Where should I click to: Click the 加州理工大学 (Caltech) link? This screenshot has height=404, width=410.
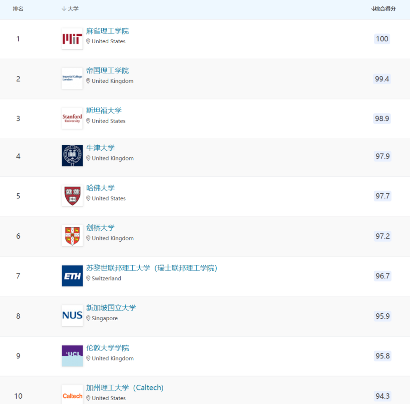(x=125, y=388)
